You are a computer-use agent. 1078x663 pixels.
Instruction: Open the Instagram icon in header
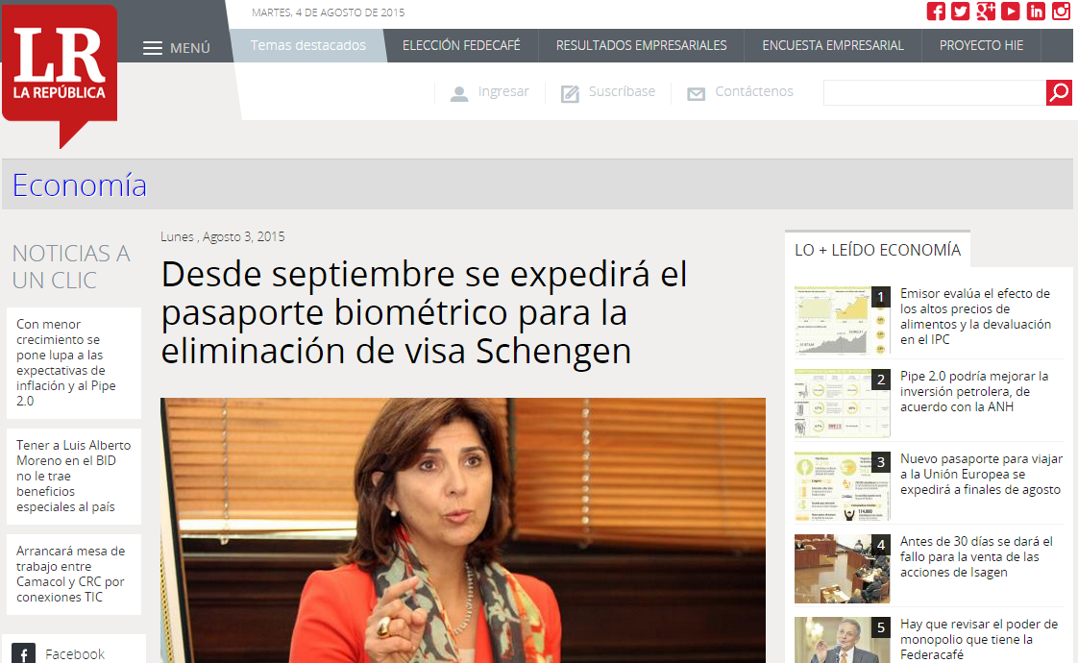(x=1061, y=11)
